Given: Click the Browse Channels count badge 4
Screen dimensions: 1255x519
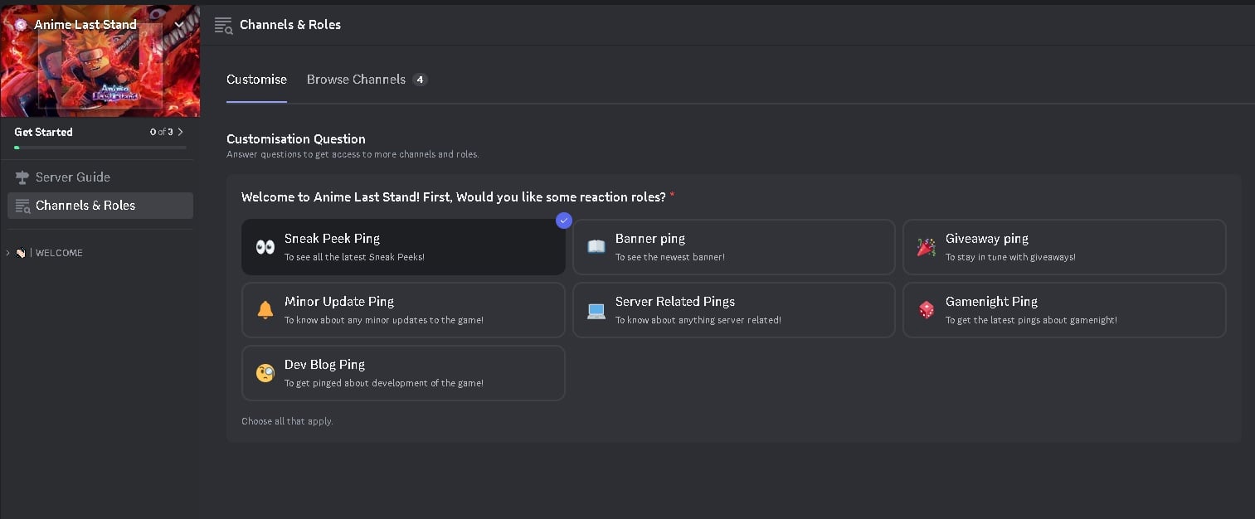Looking at the screenshot, I should [420, 80].
